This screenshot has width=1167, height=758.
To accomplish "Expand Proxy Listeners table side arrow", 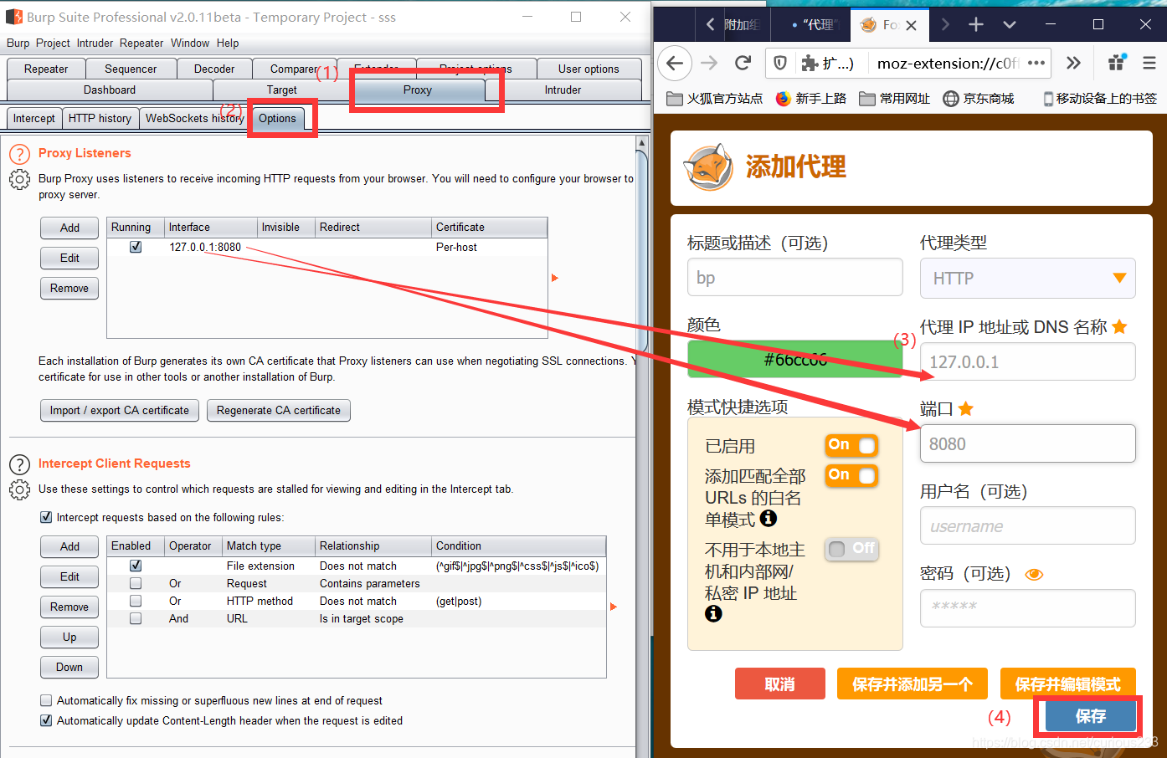I will click(554, 278).
